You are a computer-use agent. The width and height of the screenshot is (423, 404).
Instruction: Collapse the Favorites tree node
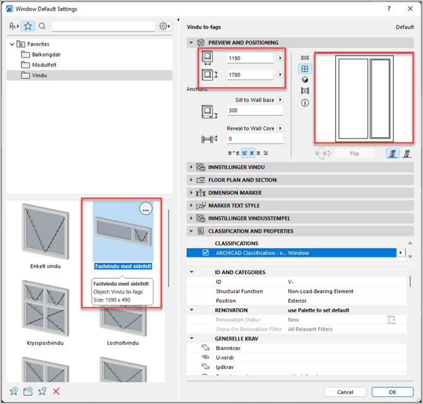point(12,44)
